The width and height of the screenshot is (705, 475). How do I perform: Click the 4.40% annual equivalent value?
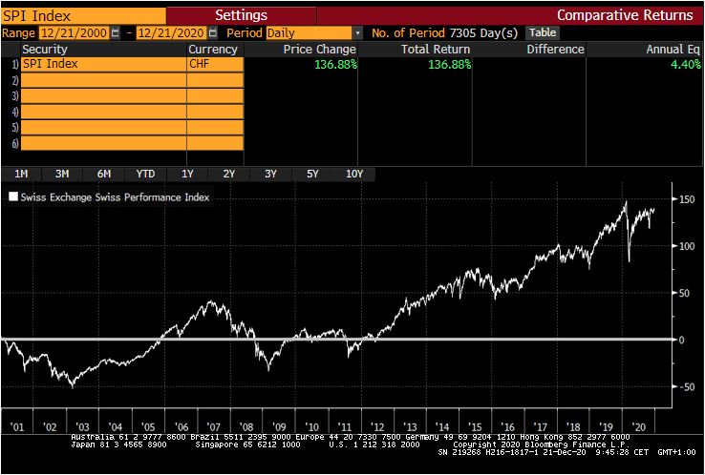(686, 65)
